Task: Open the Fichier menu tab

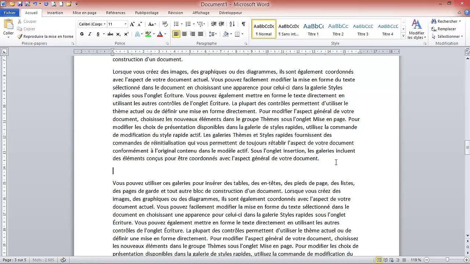Action: click(10, 13)
